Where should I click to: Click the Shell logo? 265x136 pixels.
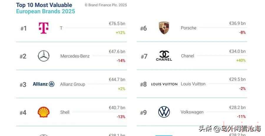(x=44, y=112)
